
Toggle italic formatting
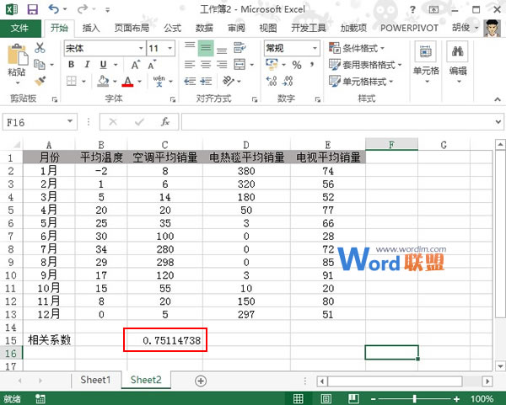point(87,65)
